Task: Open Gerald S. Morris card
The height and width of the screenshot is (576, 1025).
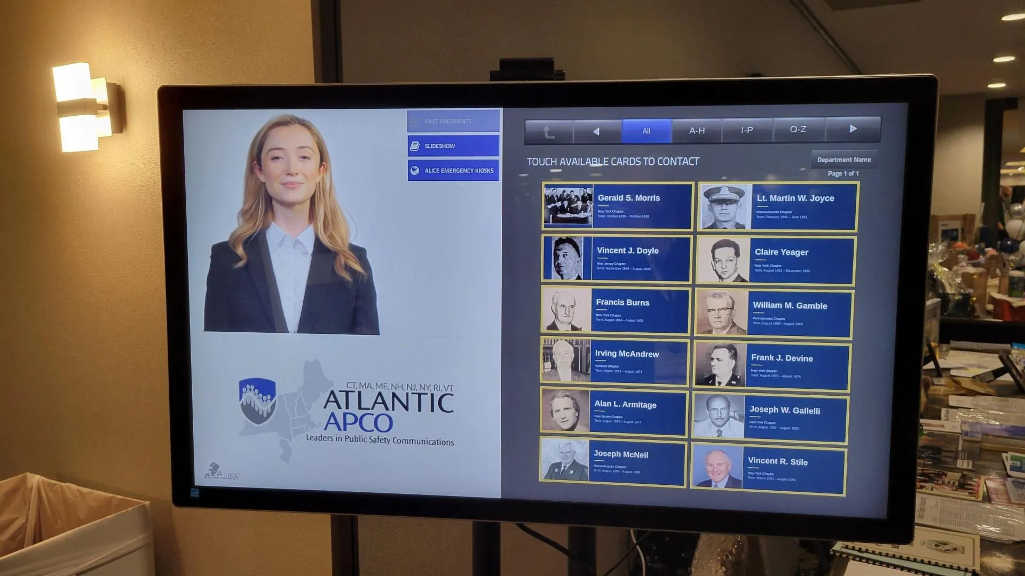Action: tap(618, 206)
